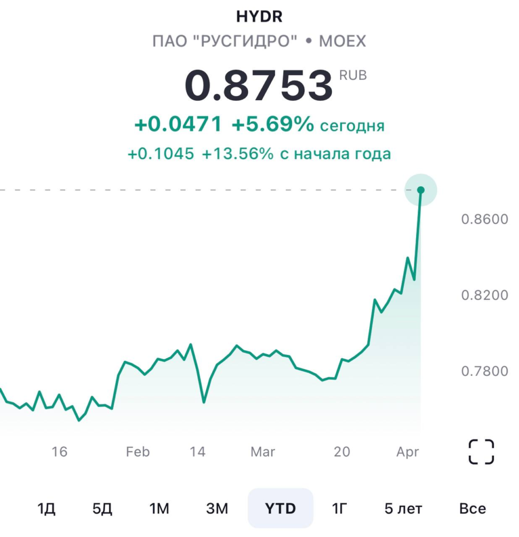Screen dimensions: 519x537
Task: Show the 1М price range
Action: [x=159, y=508]
